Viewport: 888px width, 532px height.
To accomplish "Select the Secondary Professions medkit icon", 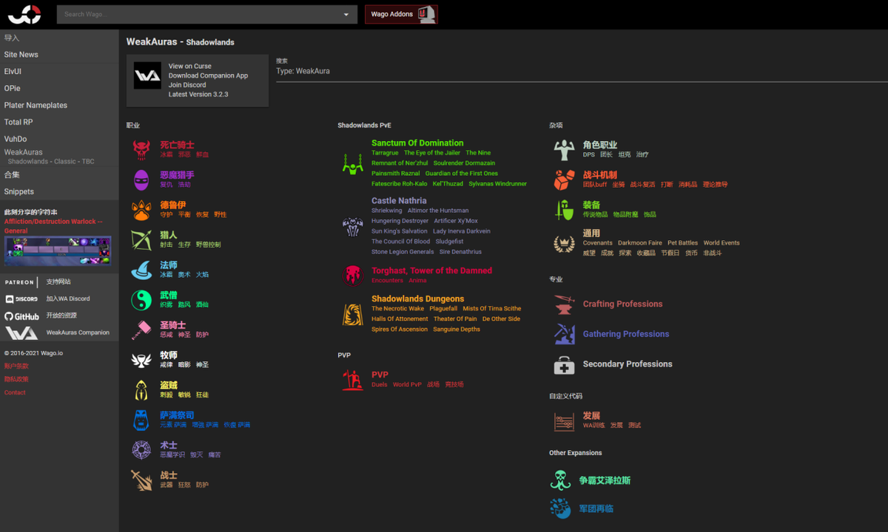I will coord(564,364).
